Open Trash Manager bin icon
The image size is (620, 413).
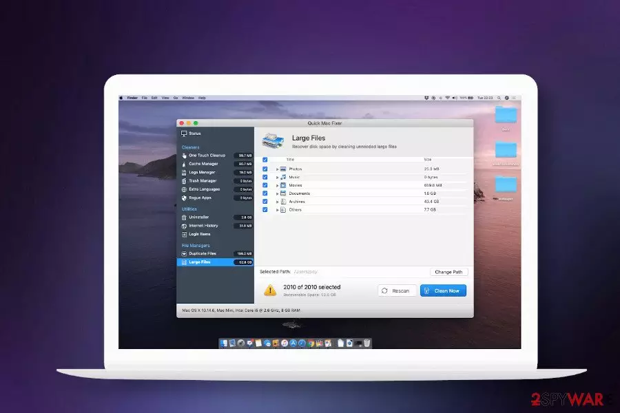(x=184, y=181)
